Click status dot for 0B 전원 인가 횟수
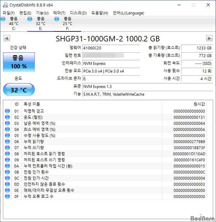Image resolution: width=216 pixels, height=222 pixels. (7, 172)
